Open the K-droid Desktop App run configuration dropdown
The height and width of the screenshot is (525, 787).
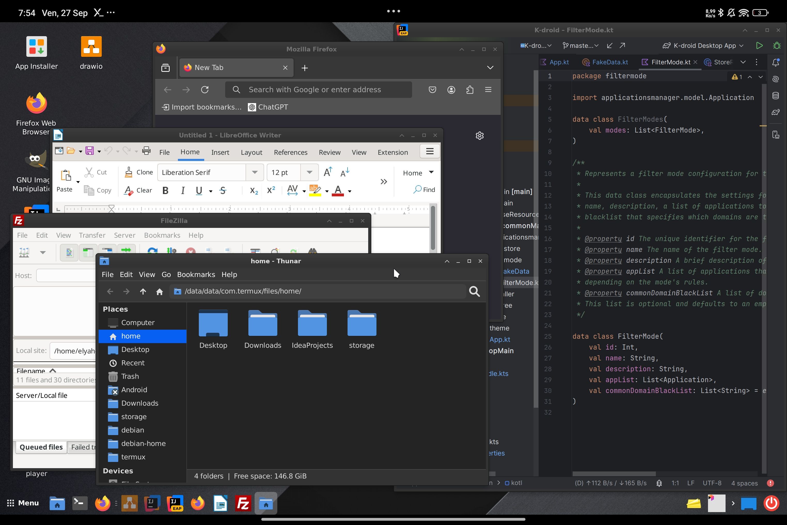point(703,45)
